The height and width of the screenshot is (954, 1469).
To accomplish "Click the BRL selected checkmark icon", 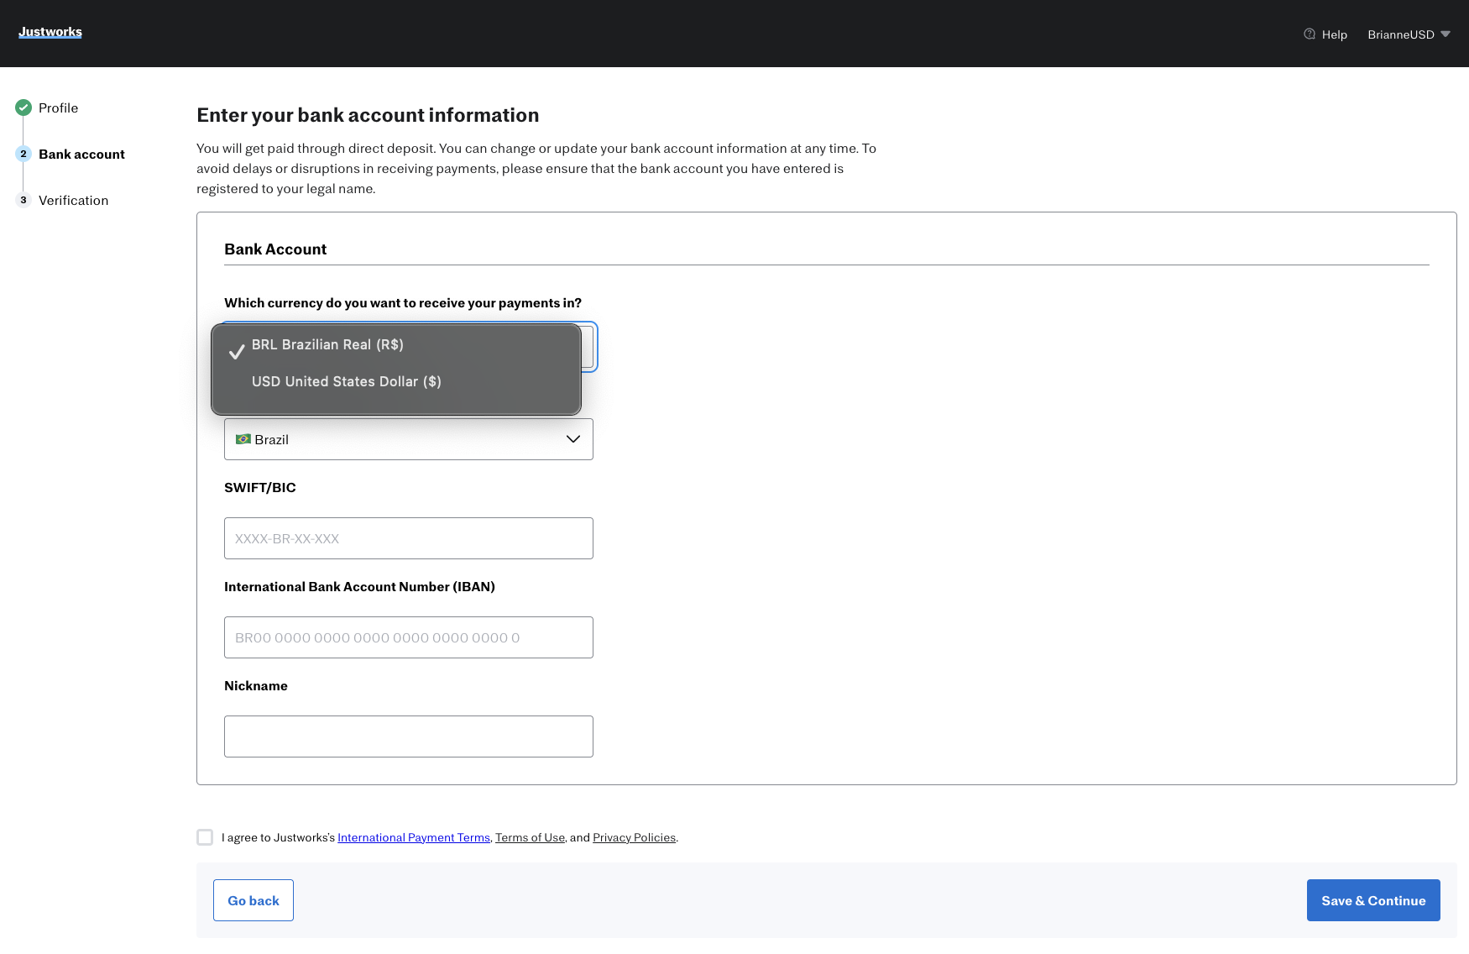I will (x=237, y=351).
